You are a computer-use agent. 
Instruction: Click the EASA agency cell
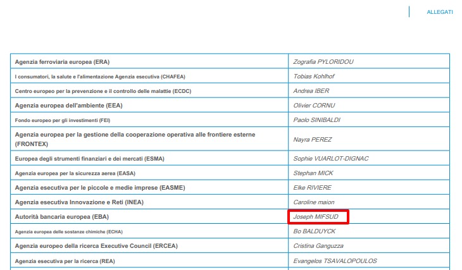149,173
